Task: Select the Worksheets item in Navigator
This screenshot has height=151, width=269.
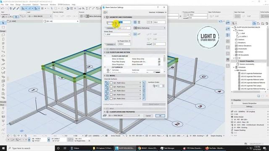Action: (x=243, y=49)
